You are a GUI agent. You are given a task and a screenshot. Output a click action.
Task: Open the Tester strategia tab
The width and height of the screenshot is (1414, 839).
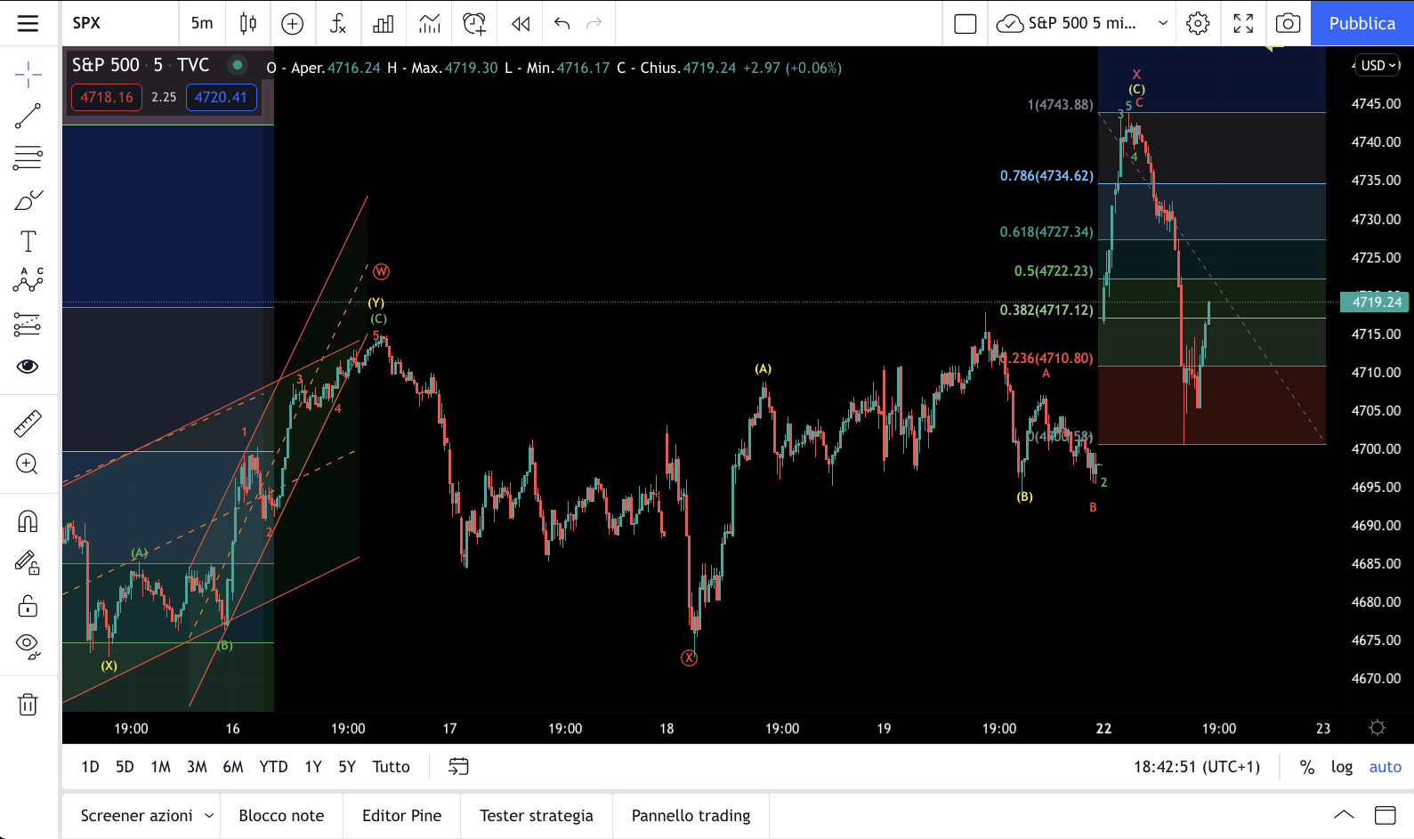[x=537, y=816]
